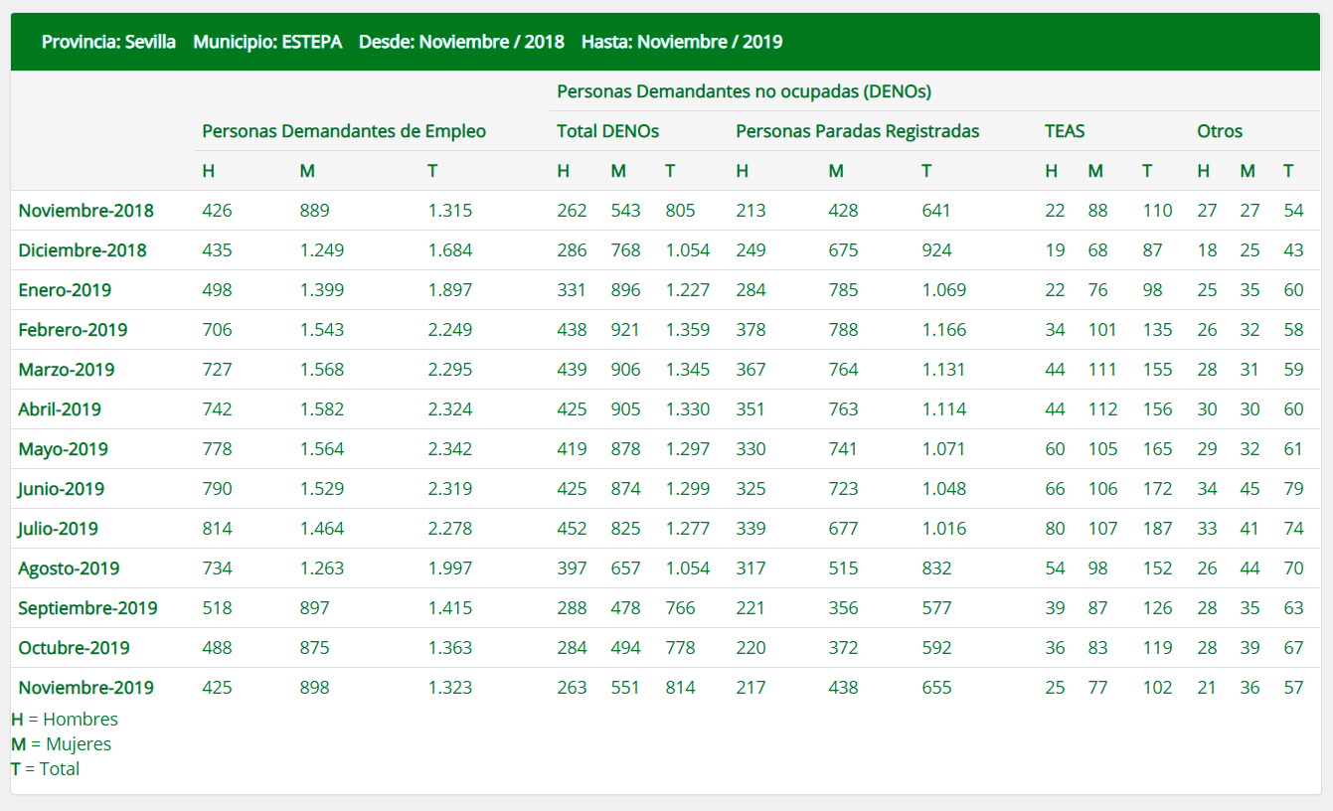The image size is (1333, 811).
Task: Select the Septiembre-2019 row label
Action: coord(87,608)
